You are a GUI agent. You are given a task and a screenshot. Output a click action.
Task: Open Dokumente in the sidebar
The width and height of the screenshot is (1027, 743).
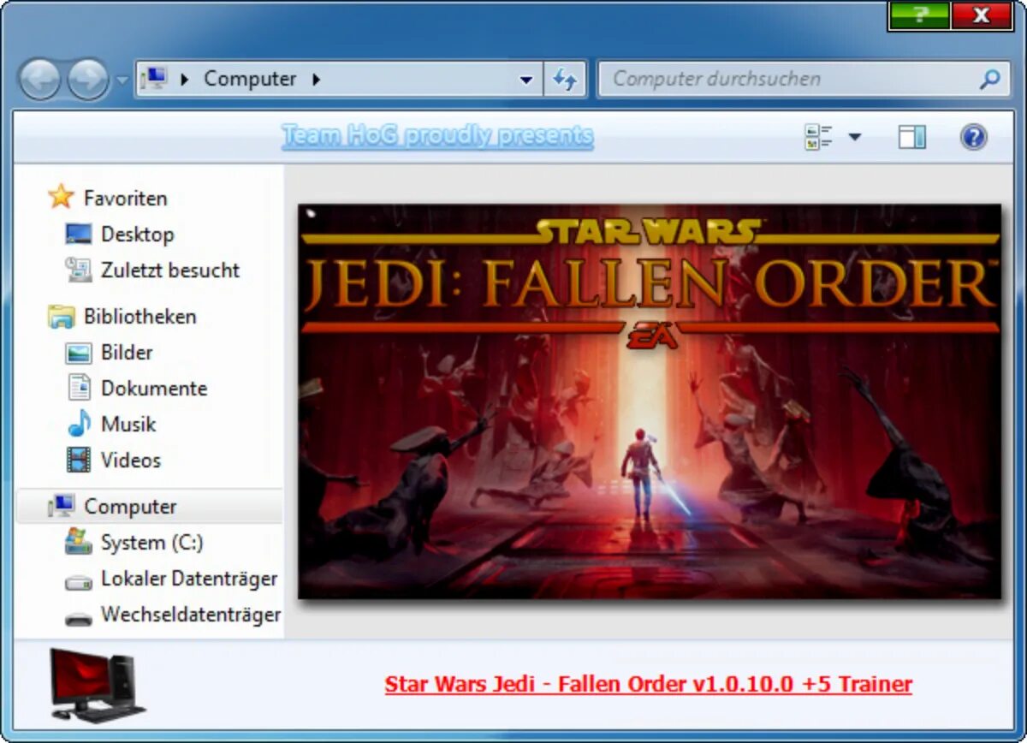[154, 388]
